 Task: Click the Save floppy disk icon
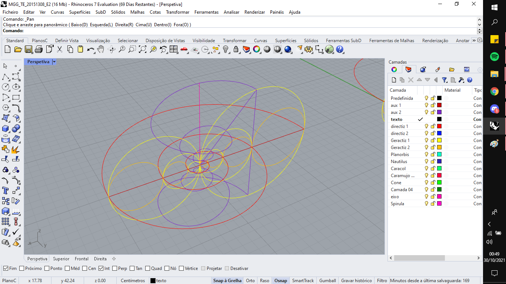point(29,49)
